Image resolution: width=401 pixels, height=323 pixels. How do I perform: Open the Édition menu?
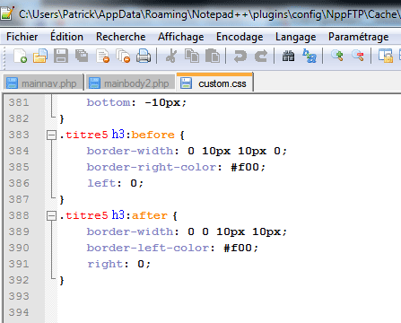[66, 37]
